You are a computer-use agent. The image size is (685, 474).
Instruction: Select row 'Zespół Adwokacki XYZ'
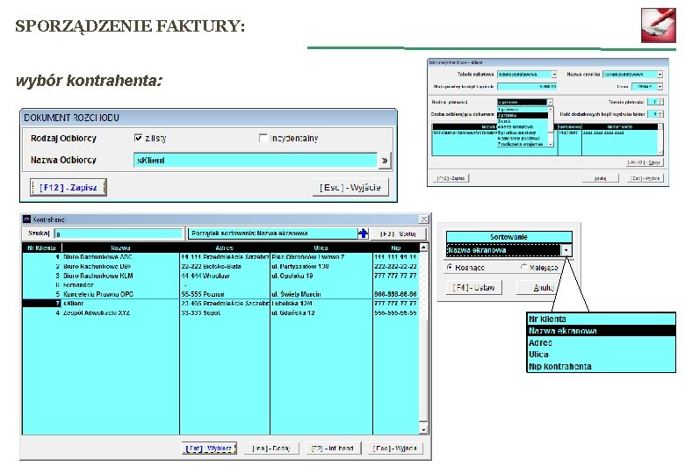point(220,312)
